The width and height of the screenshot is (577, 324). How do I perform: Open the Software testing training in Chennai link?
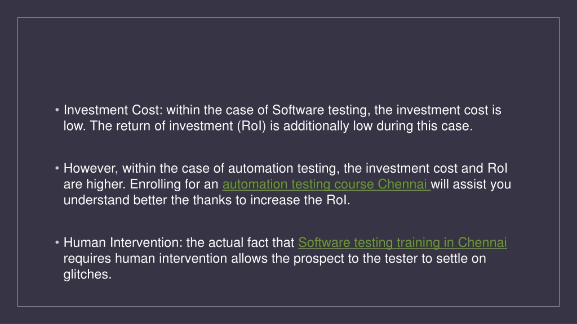(402, 242)
